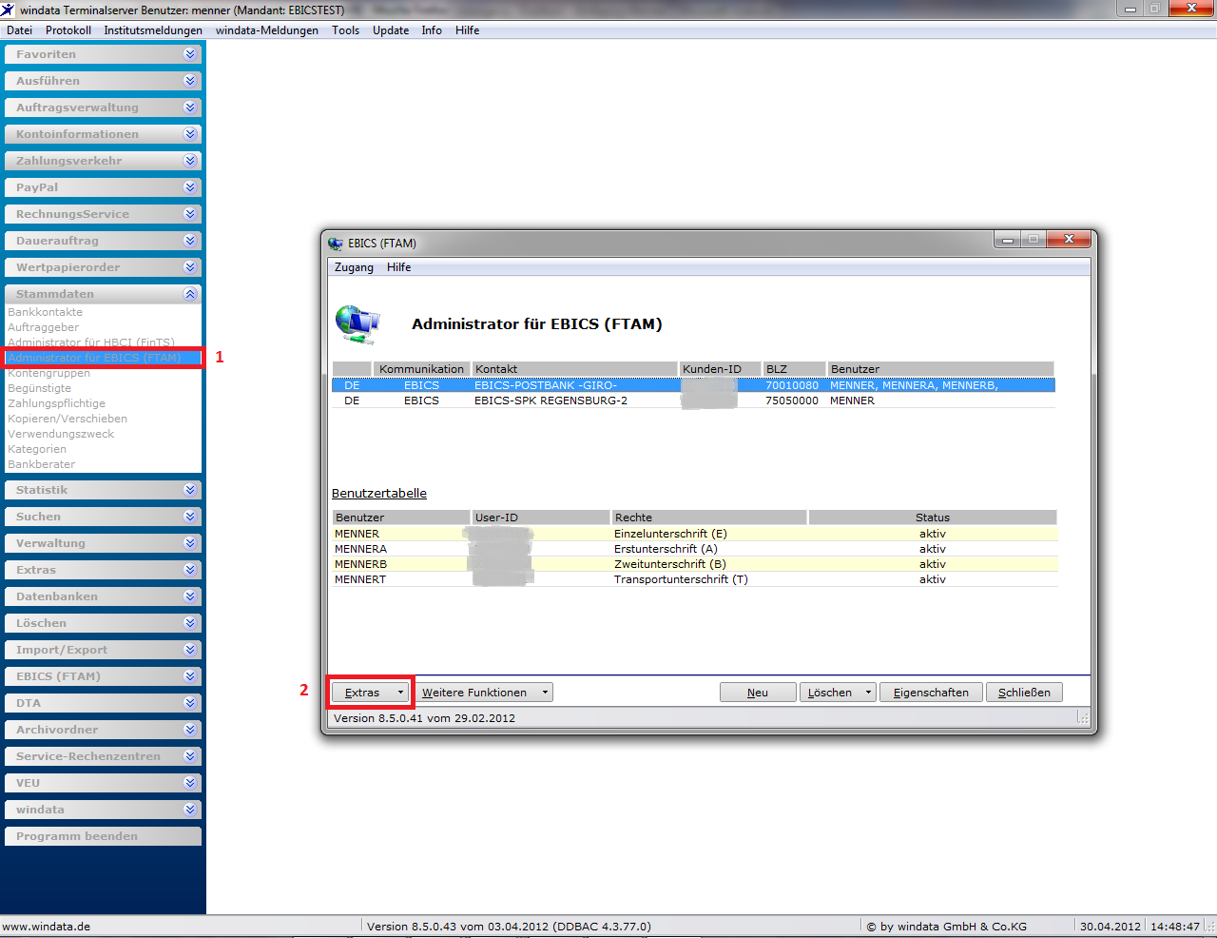
Task: Open Zahlungspflichtige under Stammdaten
Action: click(x=57, y=403)
